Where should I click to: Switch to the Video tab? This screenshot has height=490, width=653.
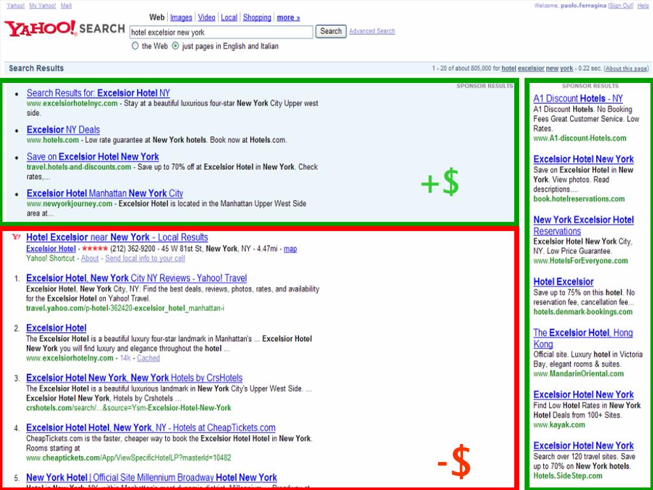207,17
